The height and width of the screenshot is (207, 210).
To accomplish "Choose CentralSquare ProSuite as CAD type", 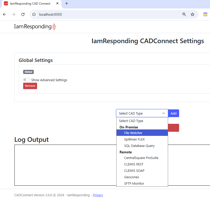I will tap(141, 158).
